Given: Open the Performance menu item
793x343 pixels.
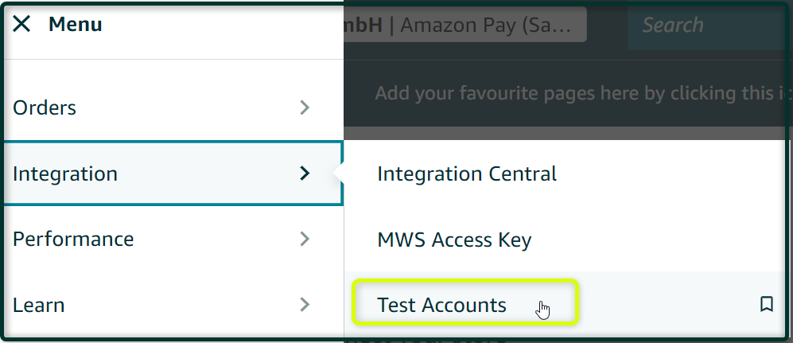Looking at the screenshot, I should click(x=173, y=239).
